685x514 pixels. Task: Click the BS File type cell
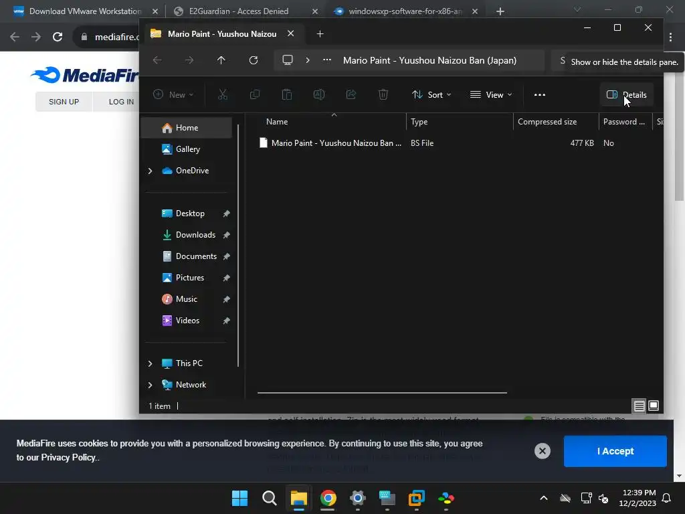click(x=422, y=143)
